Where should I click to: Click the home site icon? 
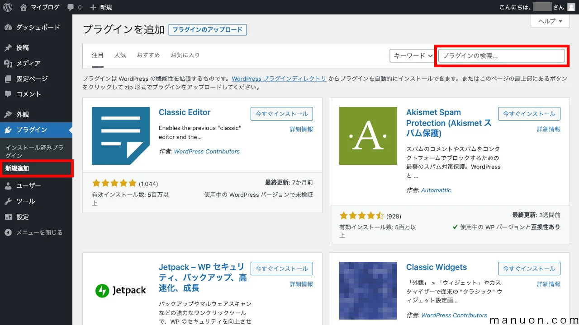click(x=24, y=7)
